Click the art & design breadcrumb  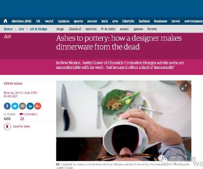38,29
